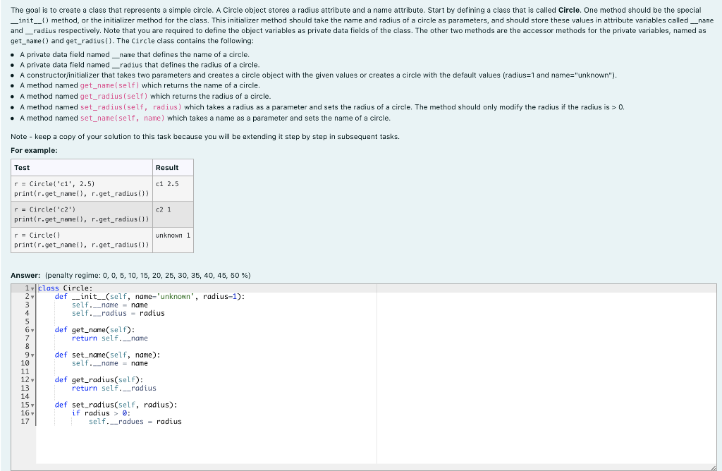
Task: Click the bold 'Circle' word in description
Action: 569,10
